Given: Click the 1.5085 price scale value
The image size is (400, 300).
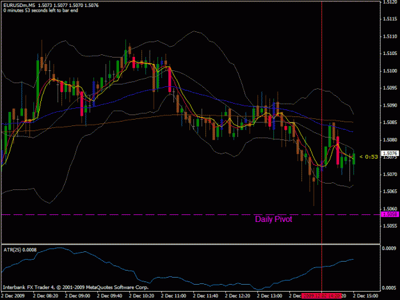Looking at the screenshot, I should [x=390, y=123].
